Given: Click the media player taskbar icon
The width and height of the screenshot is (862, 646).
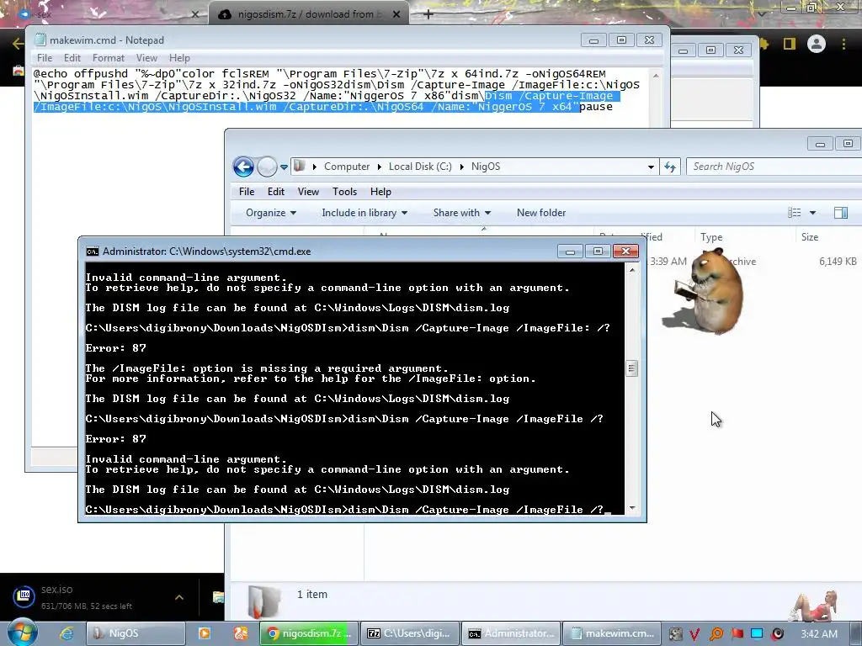Looking at the screenshot, I should [204, 633].
